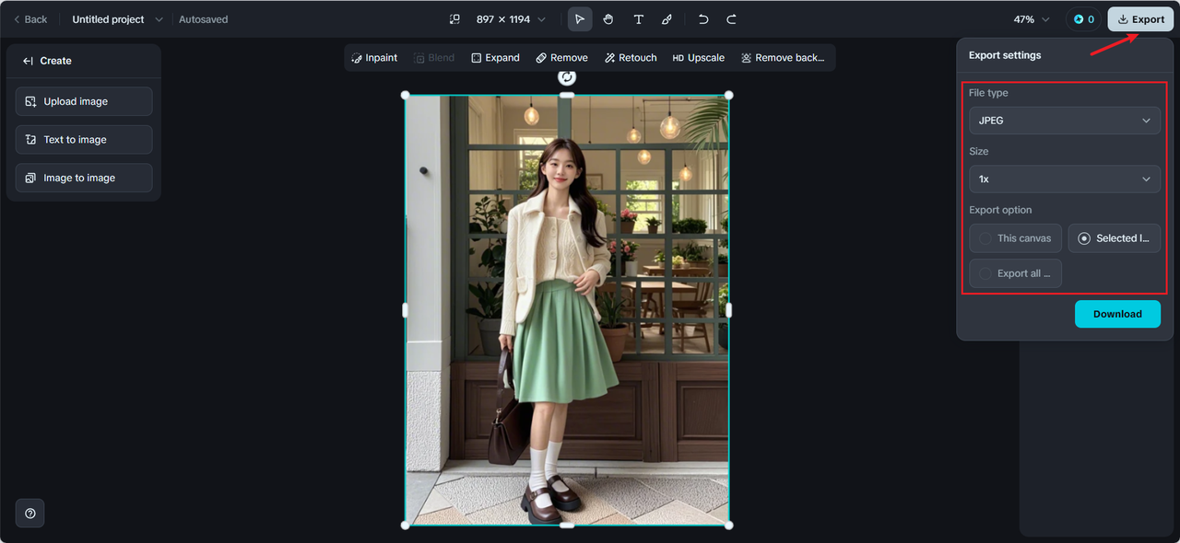Viewport: 1180px width, 543px height.
Task: Open the Expand tool
Action: tap(495, 58)
